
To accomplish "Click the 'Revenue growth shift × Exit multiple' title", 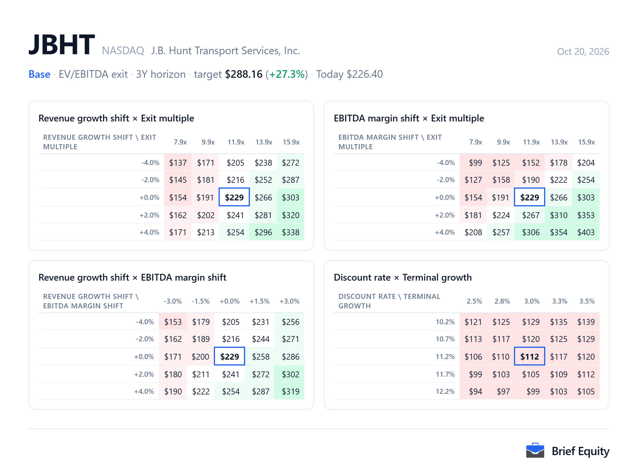I will point(116,118).
